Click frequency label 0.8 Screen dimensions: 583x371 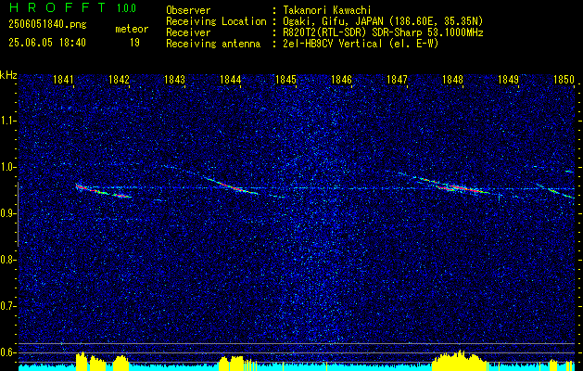7,260
